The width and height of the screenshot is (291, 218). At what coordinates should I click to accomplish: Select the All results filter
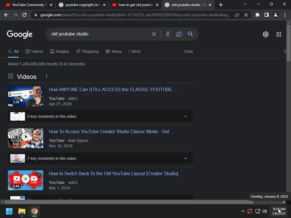point(13,51)
